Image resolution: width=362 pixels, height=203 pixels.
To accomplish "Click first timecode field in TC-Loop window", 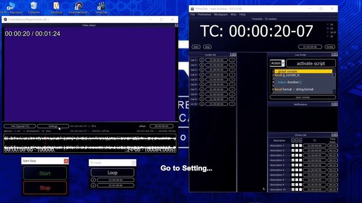I will point(115,180).
